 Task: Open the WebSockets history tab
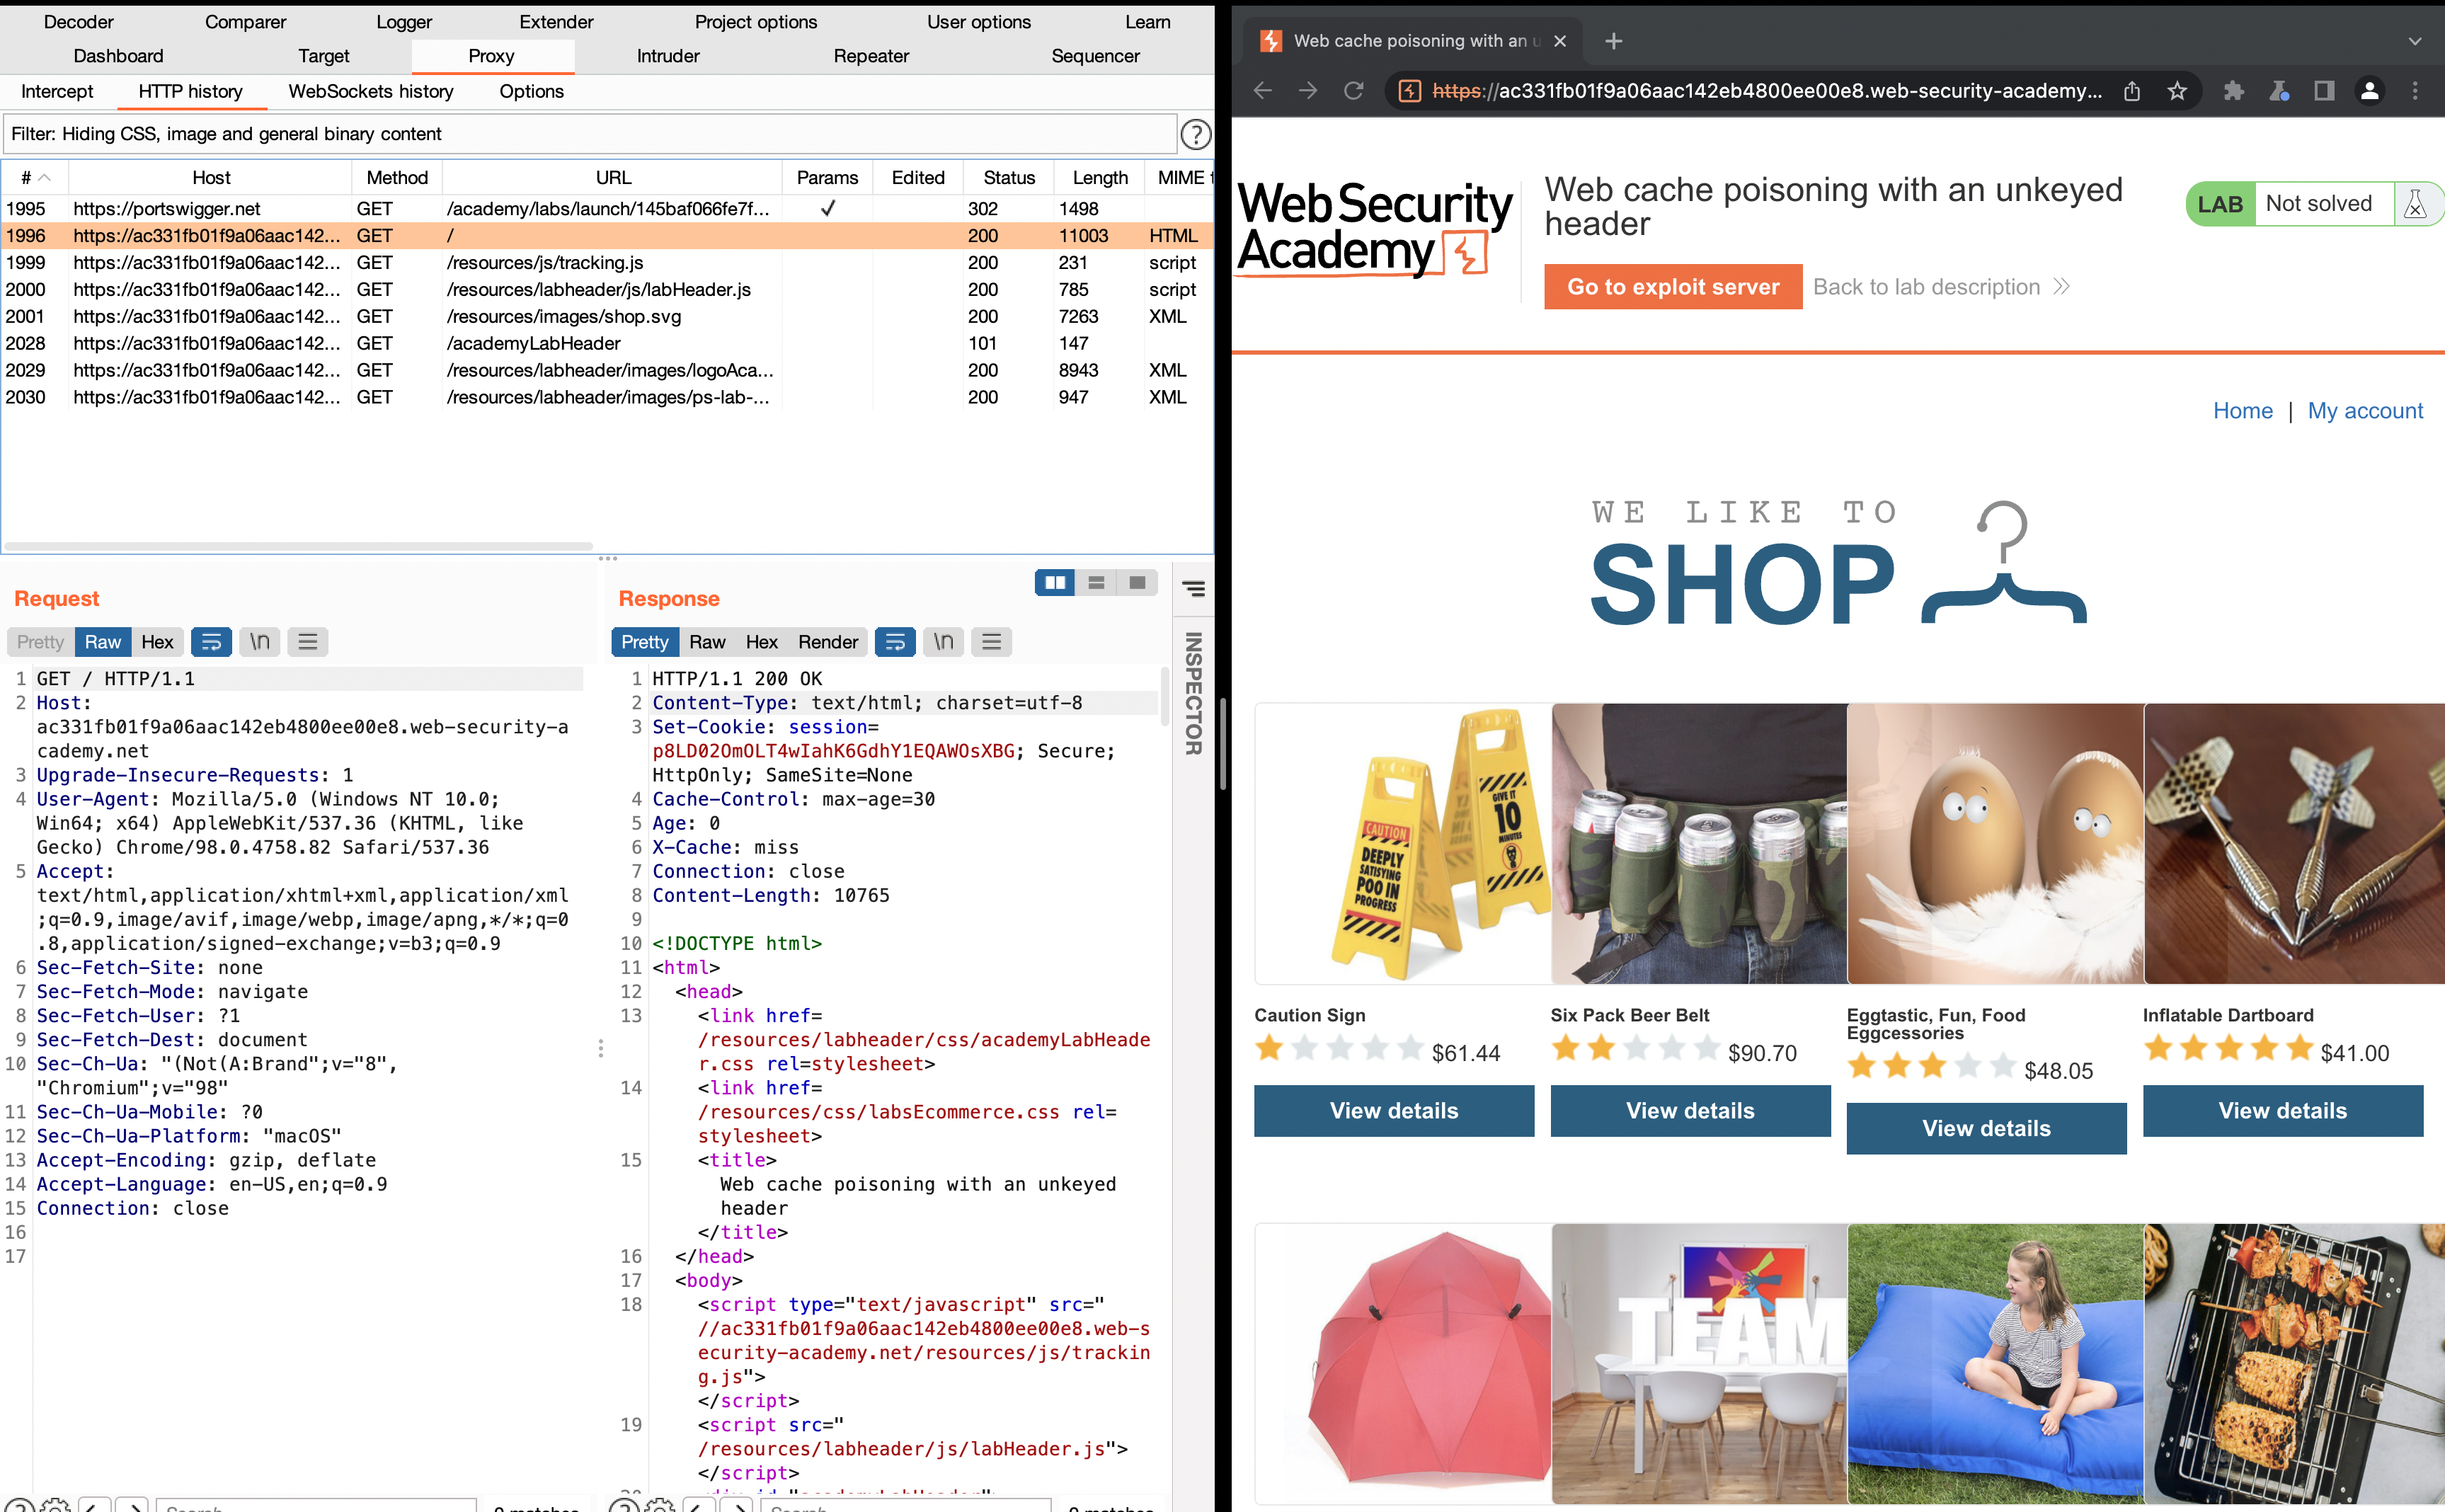pos(370,91)
